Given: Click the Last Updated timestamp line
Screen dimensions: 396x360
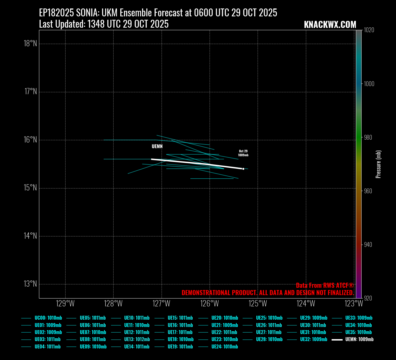Looking at the screenshot, I should click(104, 24).
